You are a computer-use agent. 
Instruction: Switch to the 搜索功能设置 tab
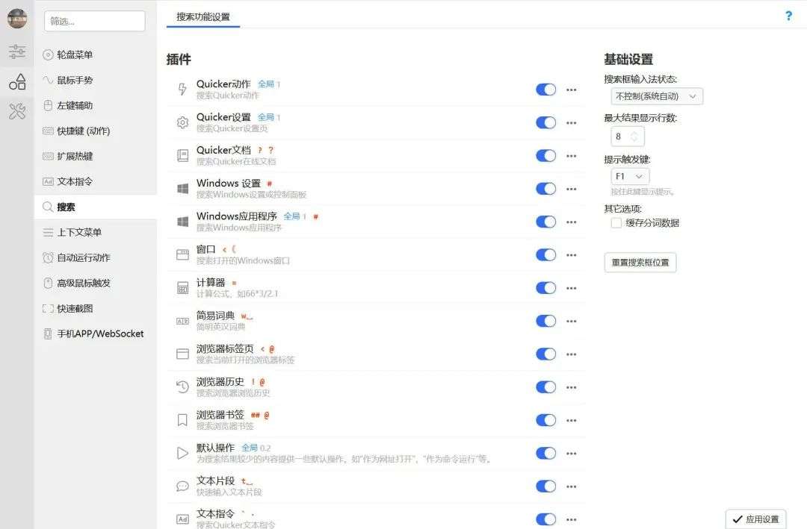[202, 16]
